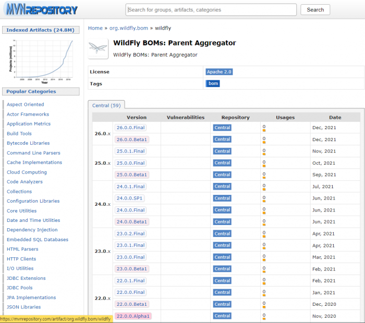
Task: Open HTTP Clients category
Action: 21,259
